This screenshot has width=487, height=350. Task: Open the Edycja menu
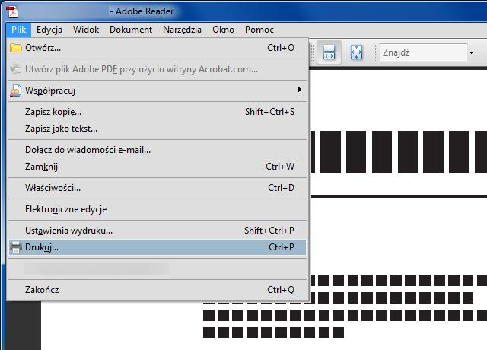tap(49, 30)
